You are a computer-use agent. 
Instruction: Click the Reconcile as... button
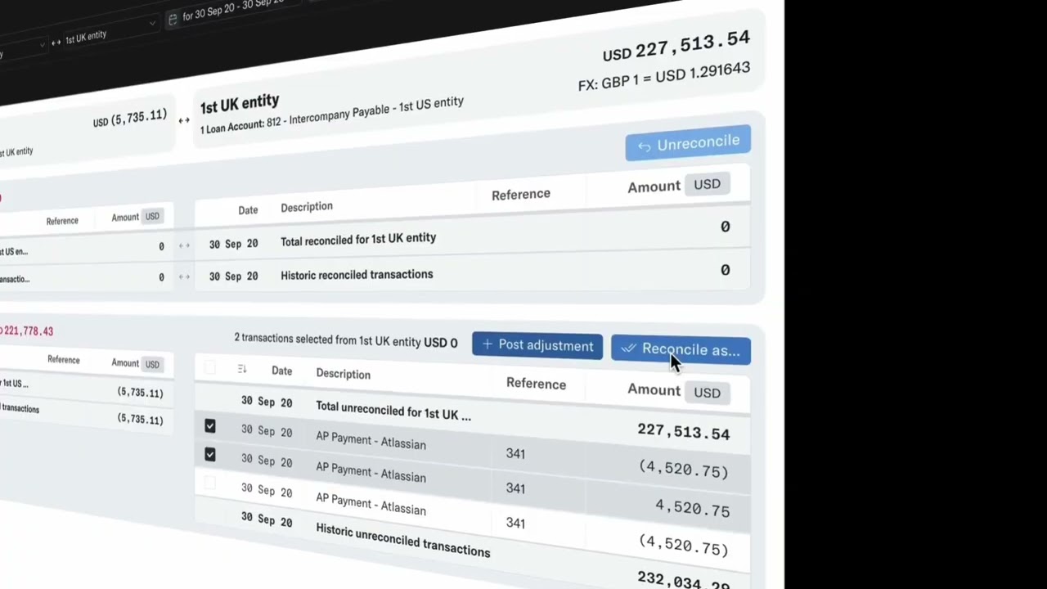[x=681, y=349]
